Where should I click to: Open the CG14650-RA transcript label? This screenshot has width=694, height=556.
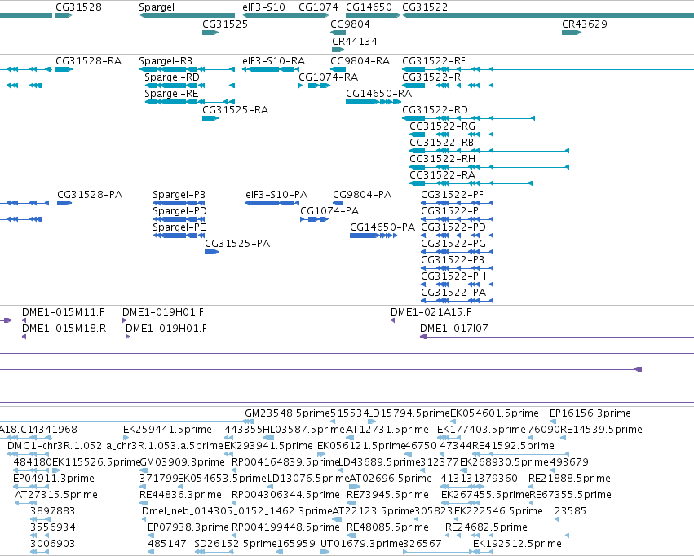point(379,93)
